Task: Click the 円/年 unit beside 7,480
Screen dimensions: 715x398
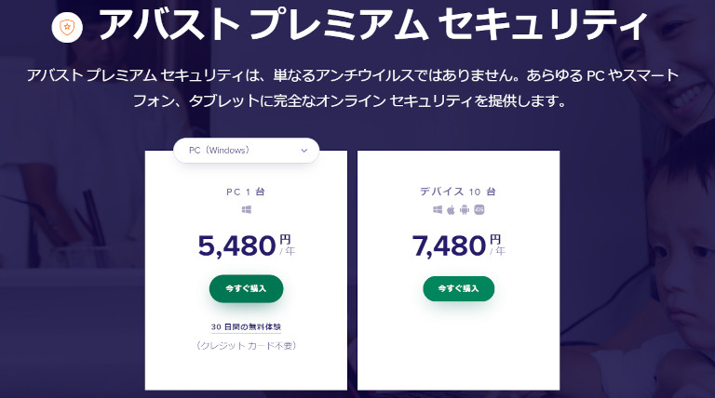Action: [497, 245]
